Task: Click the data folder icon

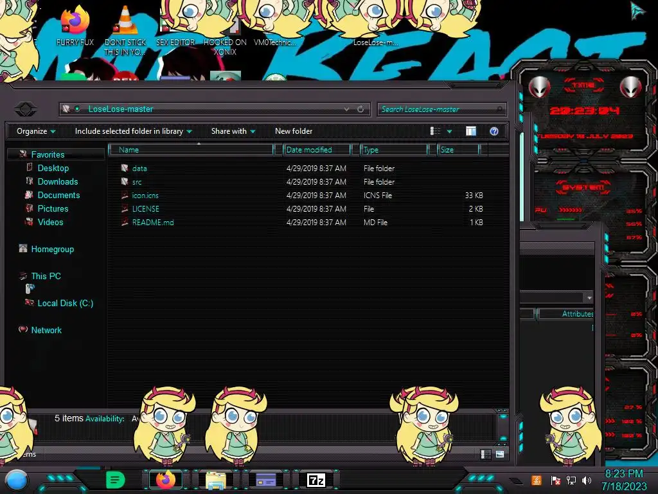Action: click(x=125, y=168)
